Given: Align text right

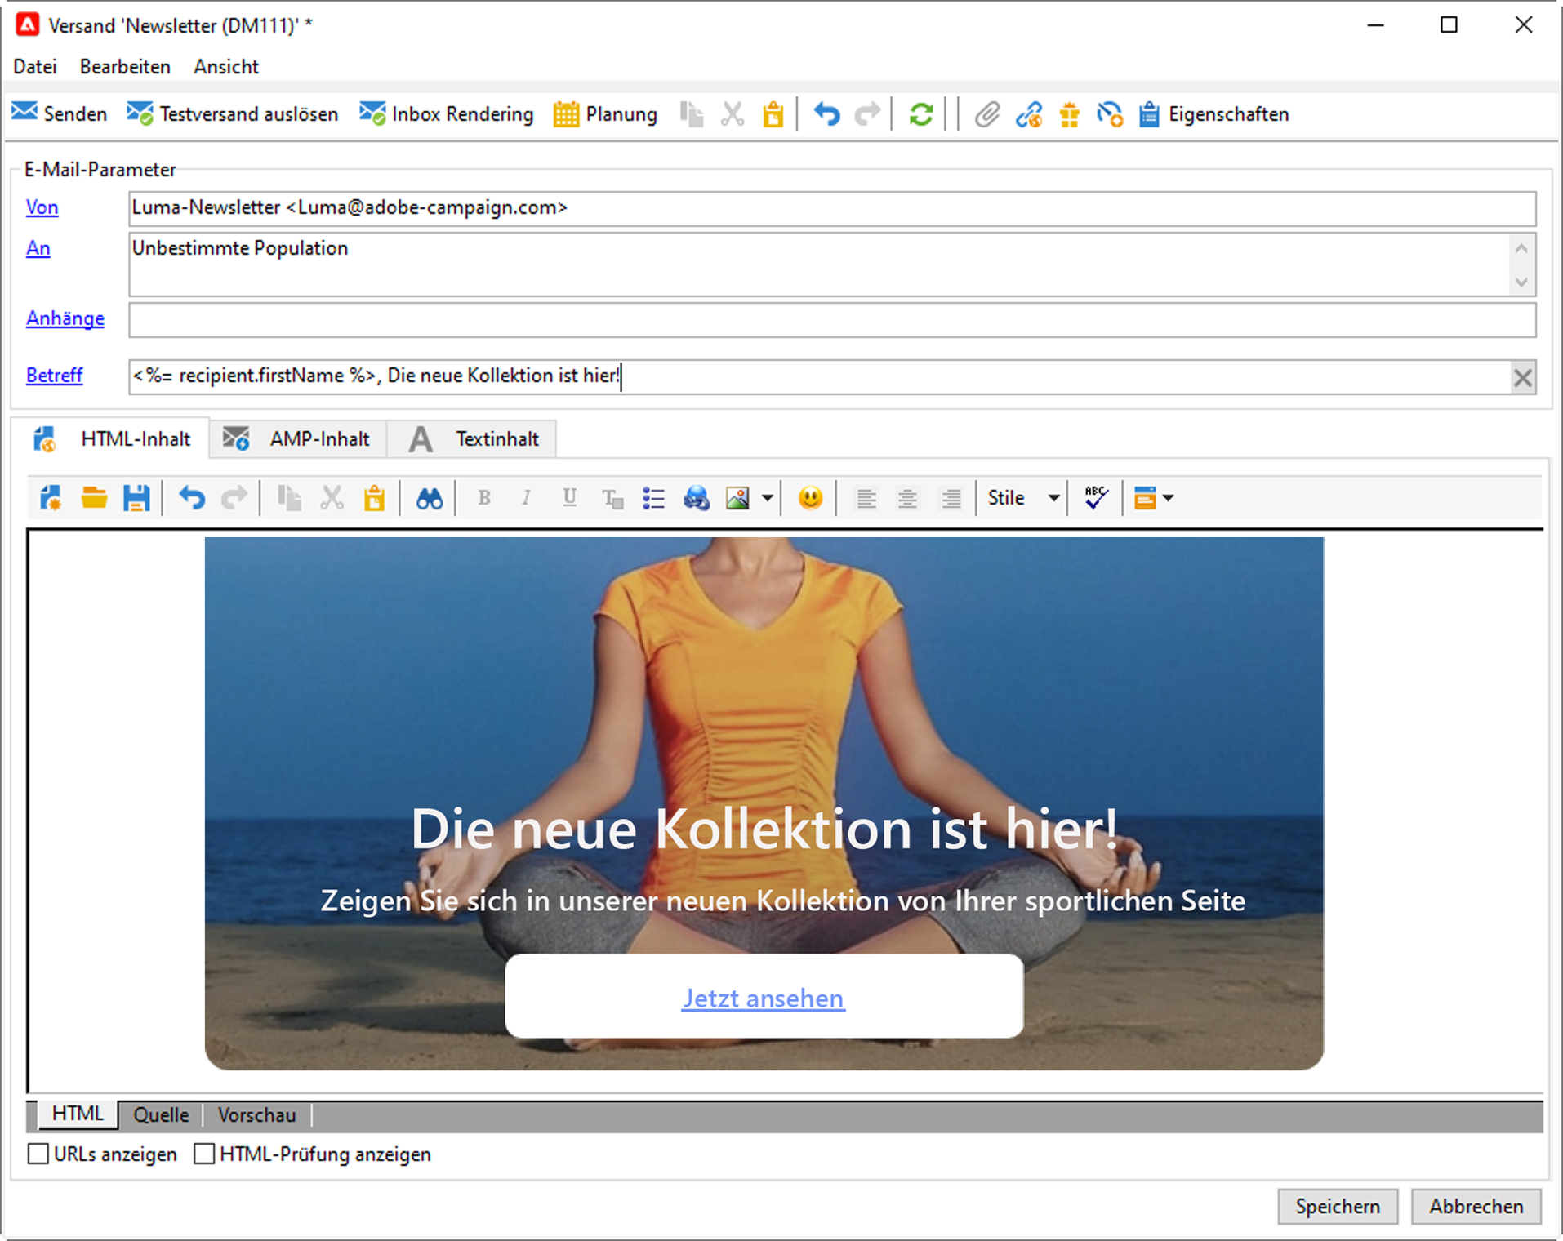Looking at the screenshot, I should click(950, 498).
